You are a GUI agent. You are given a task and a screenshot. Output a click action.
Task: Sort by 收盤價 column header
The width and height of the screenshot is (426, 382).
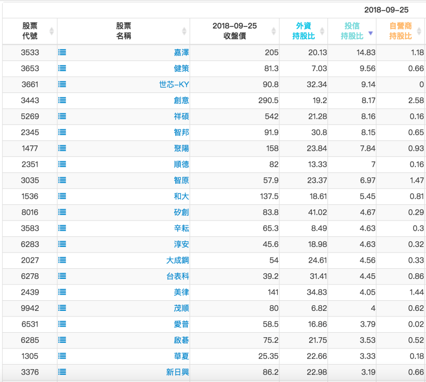click(x=235, y=31)
